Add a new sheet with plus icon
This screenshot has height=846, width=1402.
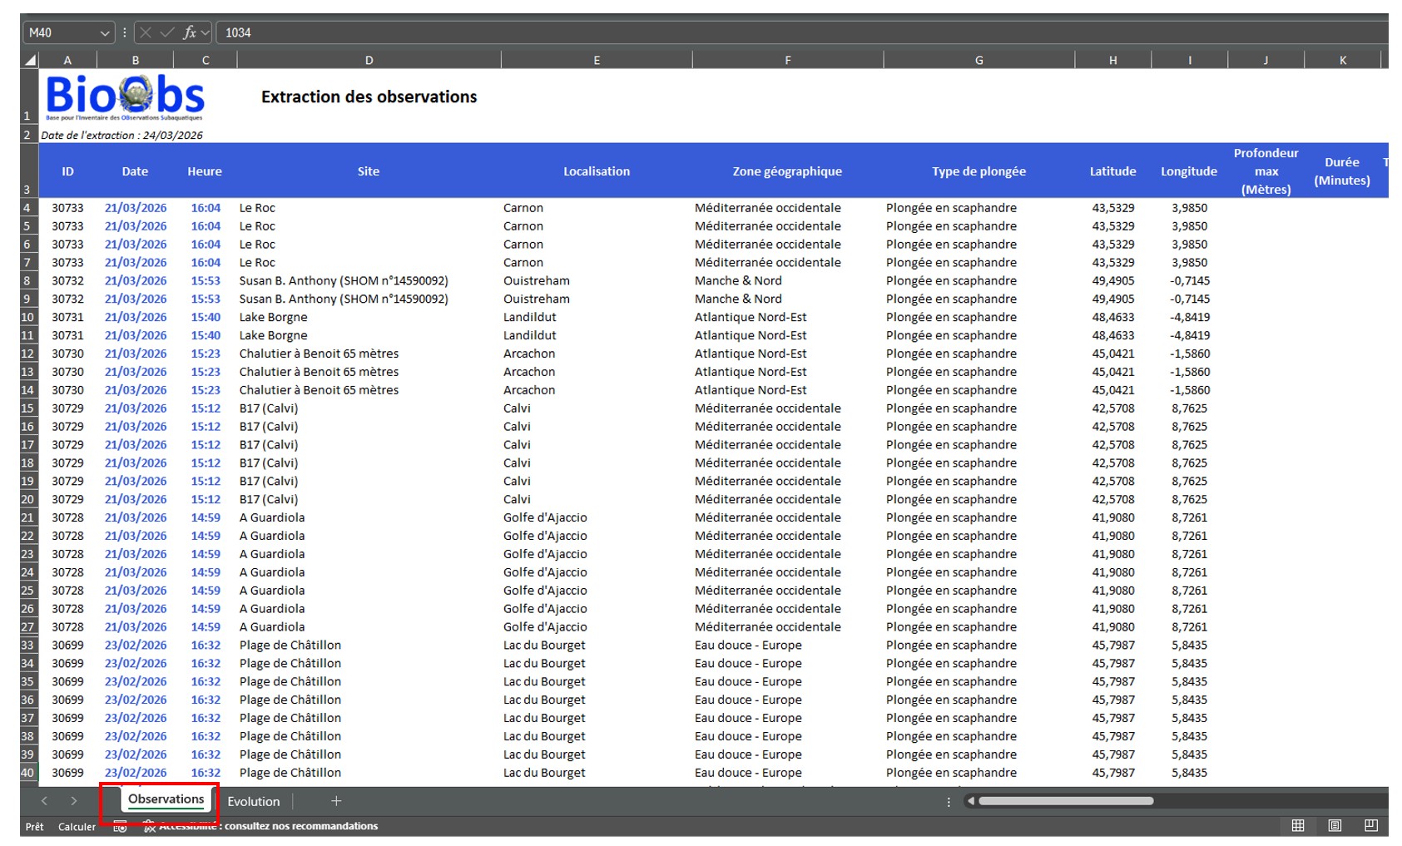click(336, 801)
